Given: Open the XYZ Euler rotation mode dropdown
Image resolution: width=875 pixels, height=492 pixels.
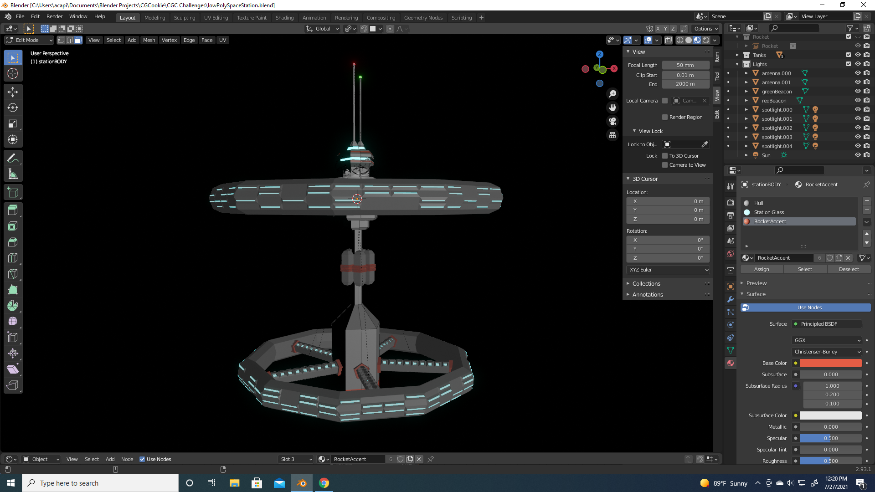Looking at the screenshot, I should tap(668, 270).
